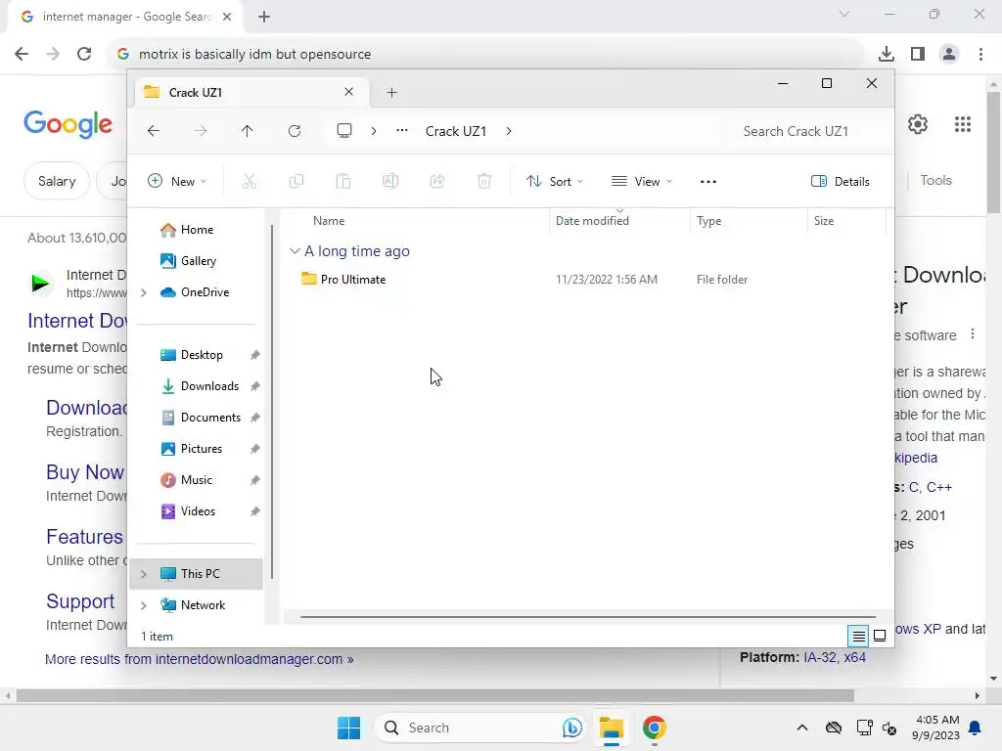This screenshot has height=751, width=1002.
Task: Click the Copy icon in Explorer toolbar
Action: [296, 181]
